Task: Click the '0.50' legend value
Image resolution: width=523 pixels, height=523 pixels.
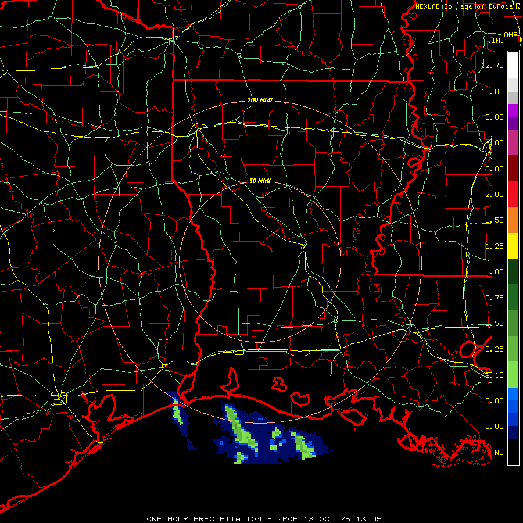Action: [495, 324]
